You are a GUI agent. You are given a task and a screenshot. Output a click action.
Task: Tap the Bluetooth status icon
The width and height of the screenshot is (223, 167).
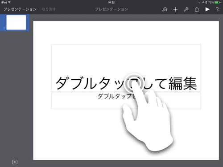coord(206,2)
